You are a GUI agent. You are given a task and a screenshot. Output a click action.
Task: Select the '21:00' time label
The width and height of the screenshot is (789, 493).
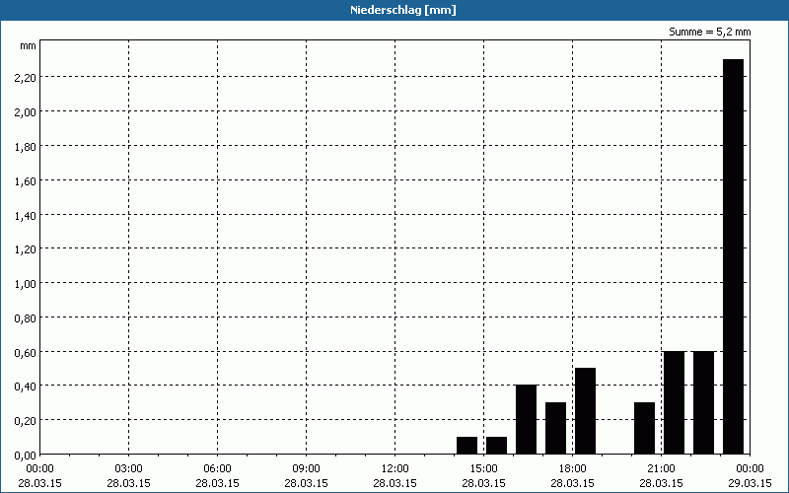661,469
